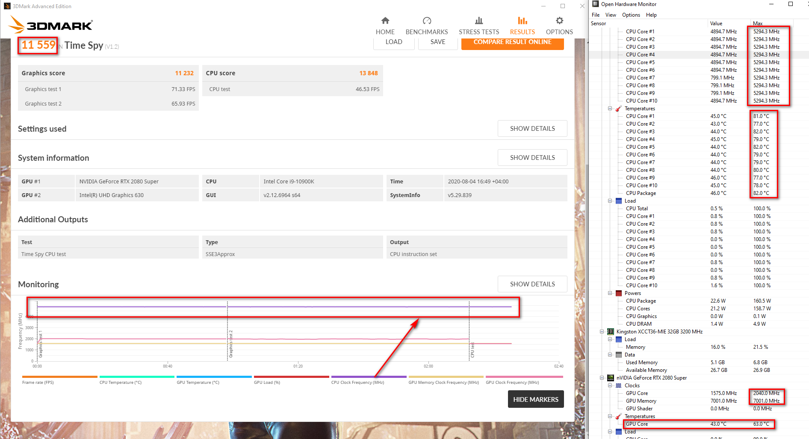The image size is (809, 439).
Task: Show details for Monitoring
Action: coord(532,284)
